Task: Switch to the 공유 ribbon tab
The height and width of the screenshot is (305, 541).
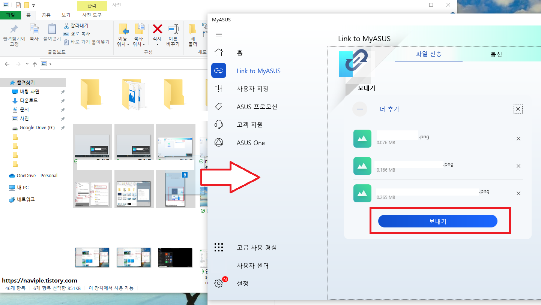Action: pyautogui.click(x=46, y=15)
